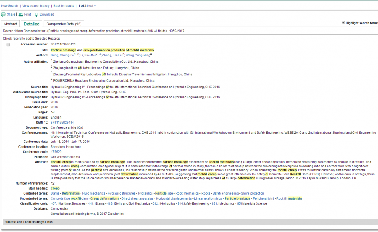
Task: Open author Wang, Yong-Ming
Action: point(138,55)
